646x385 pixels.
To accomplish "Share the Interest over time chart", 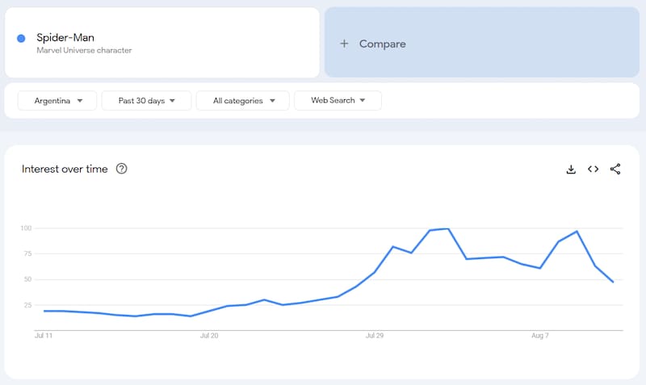I will (615, 169).
